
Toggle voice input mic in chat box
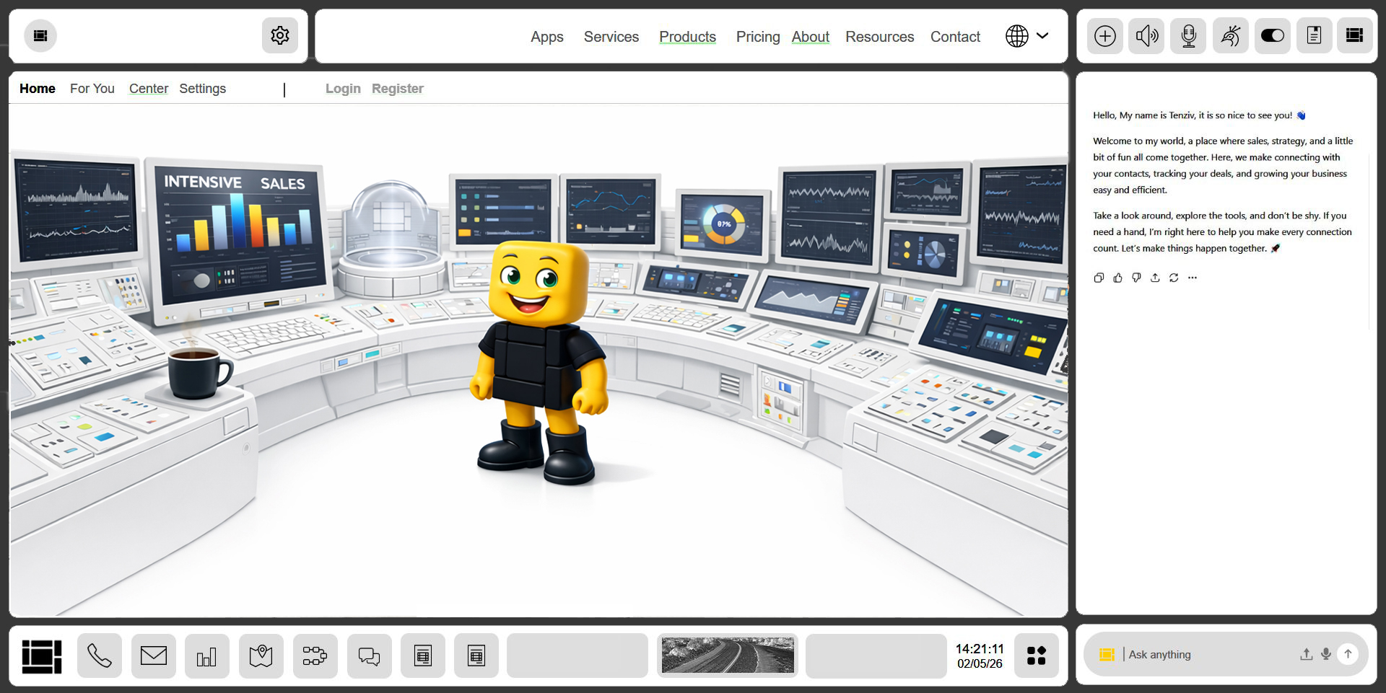click(x=1326, y=654)
